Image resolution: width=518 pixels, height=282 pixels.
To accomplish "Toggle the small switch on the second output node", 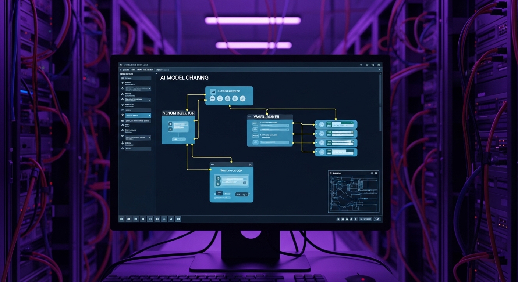I will click(316, 133).
